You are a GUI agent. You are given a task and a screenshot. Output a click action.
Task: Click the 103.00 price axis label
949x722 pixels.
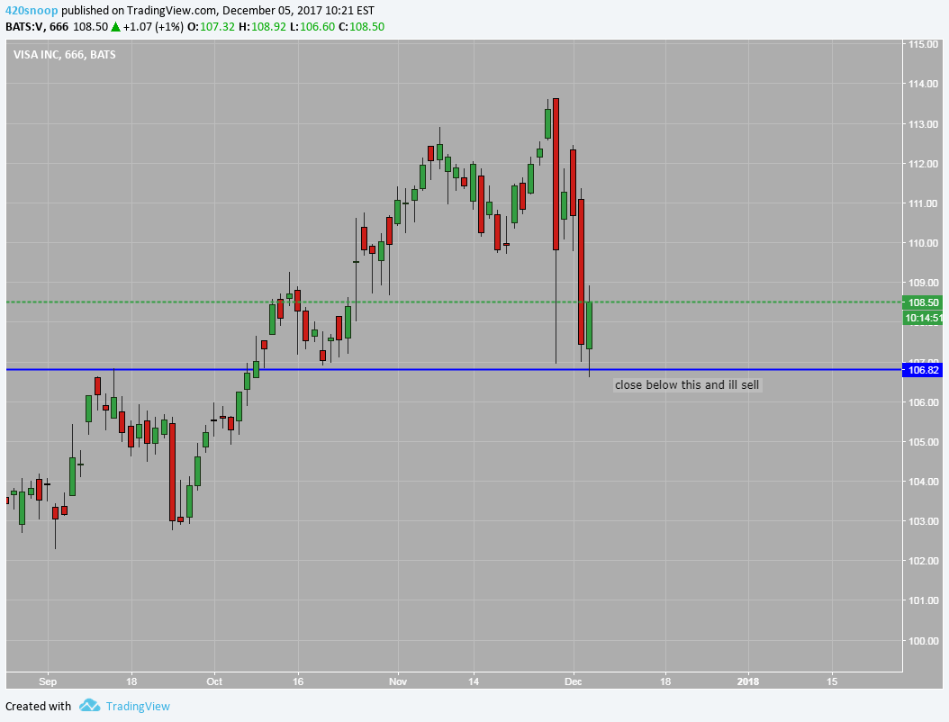pos(924,521)
